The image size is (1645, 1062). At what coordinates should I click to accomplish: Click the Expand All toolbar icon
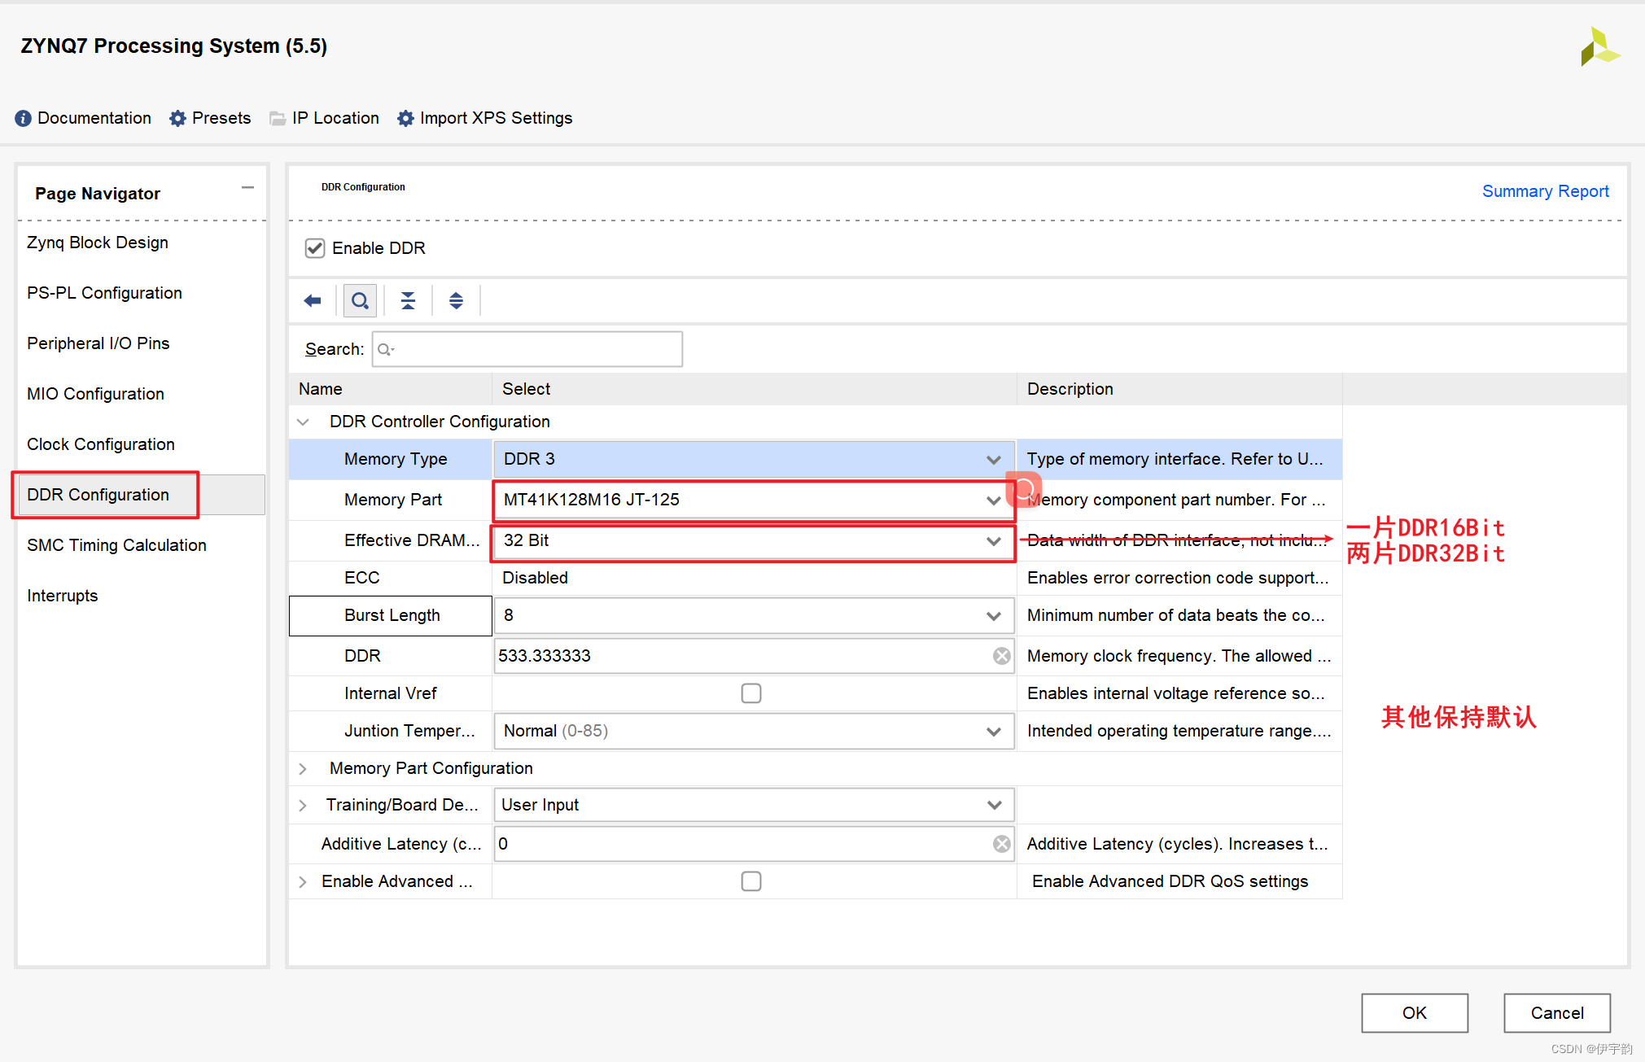[456, 301]
